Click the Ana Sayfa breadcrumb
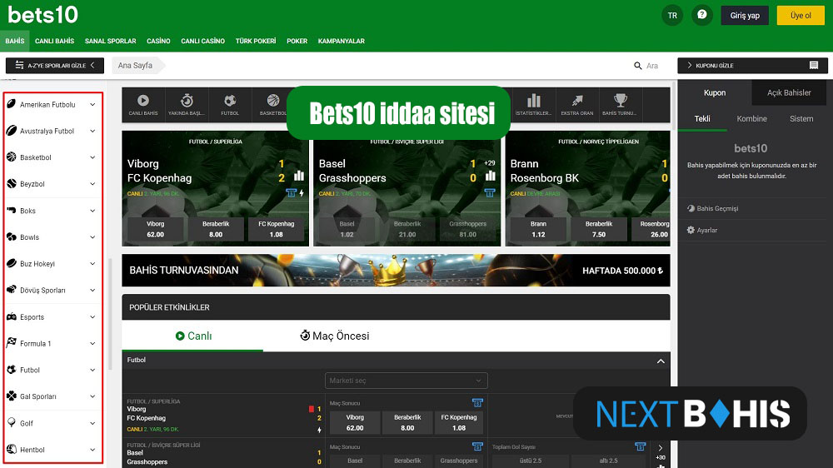Screen dimensions: 833x468 tap(135, 65)
